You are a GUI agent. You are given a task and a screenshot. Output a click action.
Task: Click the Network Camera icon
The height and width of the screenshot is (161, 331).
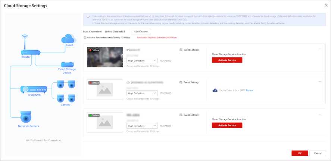[x=26, y=117]
